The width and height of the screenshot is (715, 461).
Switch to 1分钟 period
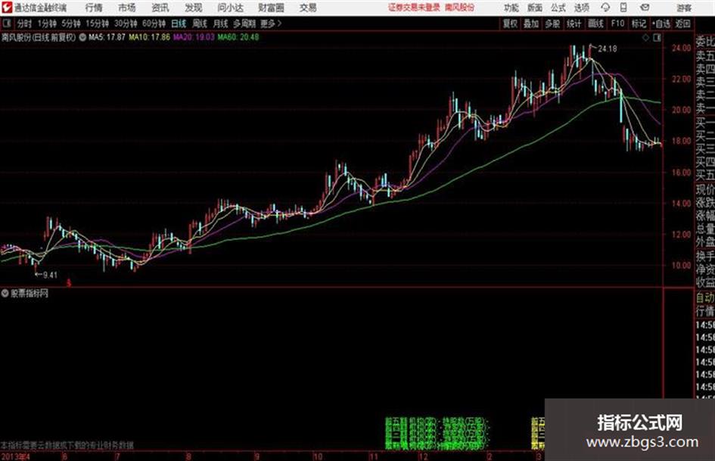[x=47, y=23]
